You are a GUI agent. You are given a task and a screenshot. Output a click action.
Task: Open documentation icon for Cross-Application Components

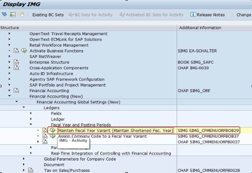16,68
